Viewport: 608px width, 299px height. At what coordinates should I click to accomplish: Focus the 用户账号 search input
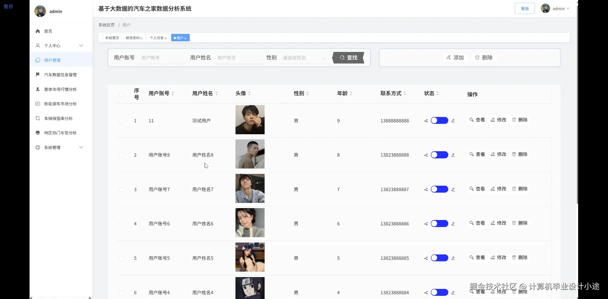[162, 58]
